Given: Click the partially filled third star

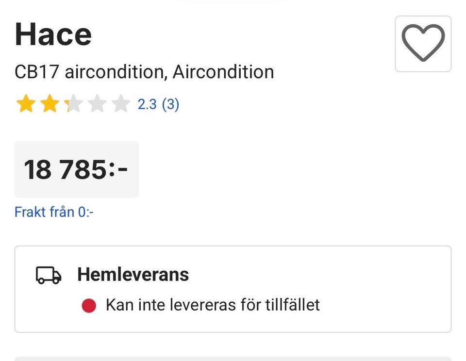Looking at the screenshot, I should [73, 104].
